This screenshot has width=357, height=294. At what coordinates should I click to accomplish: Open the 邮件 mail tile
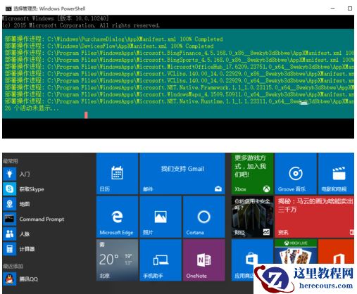coord(182,174)
